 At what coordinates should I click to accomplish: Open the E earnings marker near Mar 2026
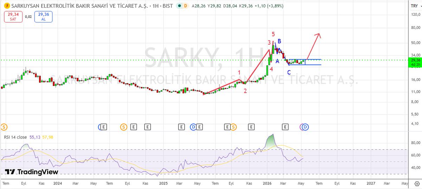tap(286, 127)
